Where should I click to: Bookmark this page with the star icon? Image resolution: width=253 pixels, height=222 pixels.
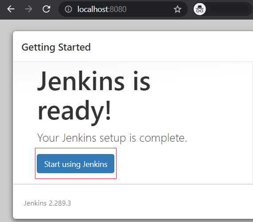coord(178,9)
